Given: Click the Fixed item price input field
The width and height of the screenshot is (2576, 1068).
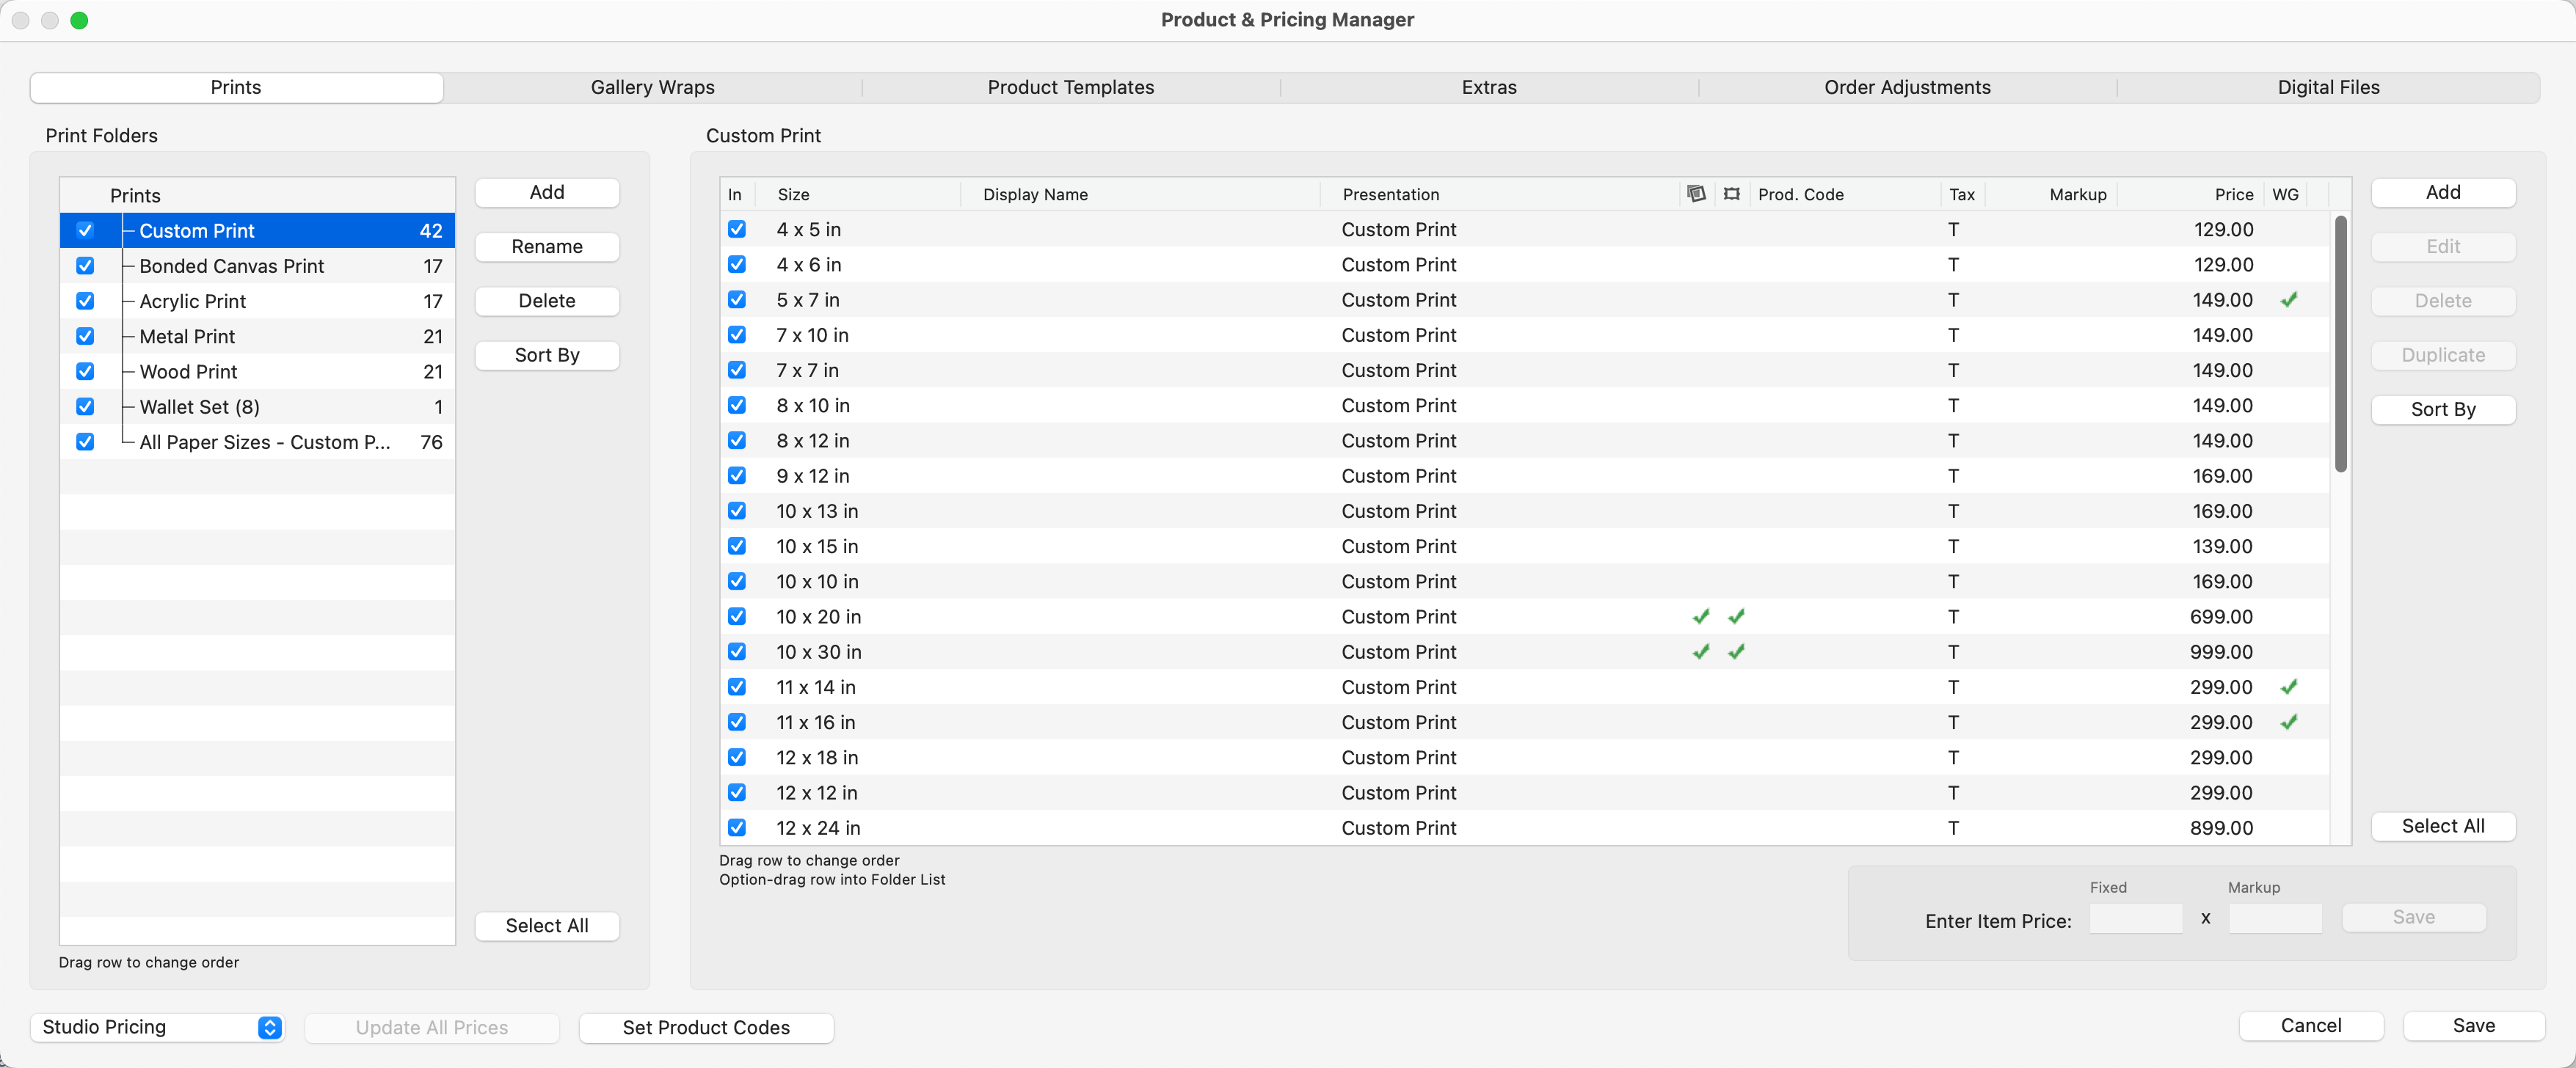Looking at the screenshot, I should [2135, 918].
